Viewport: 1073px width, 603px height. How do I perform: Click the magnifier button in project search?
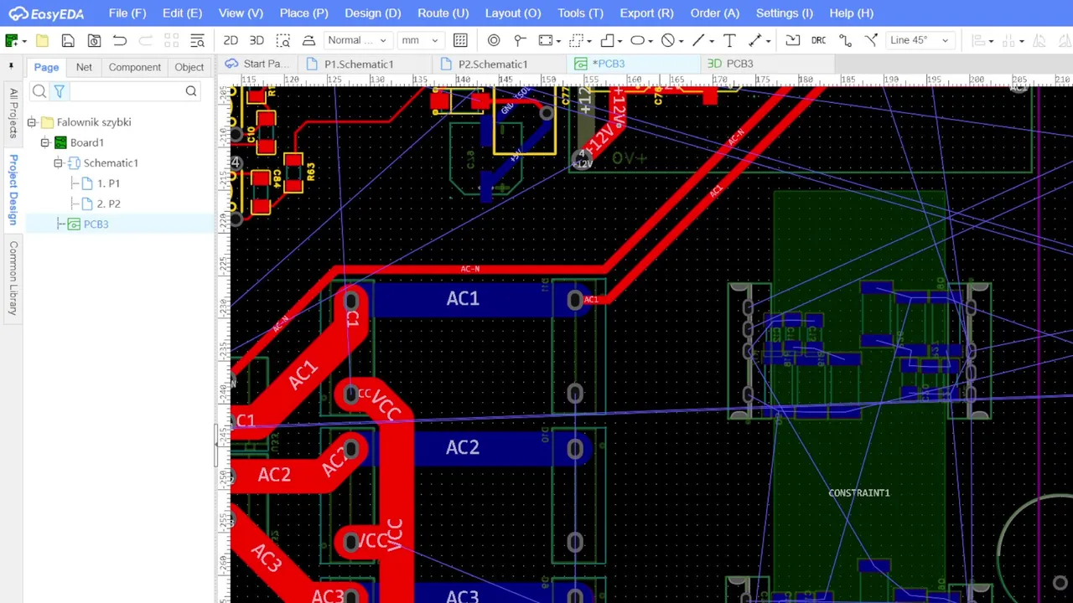191,91
